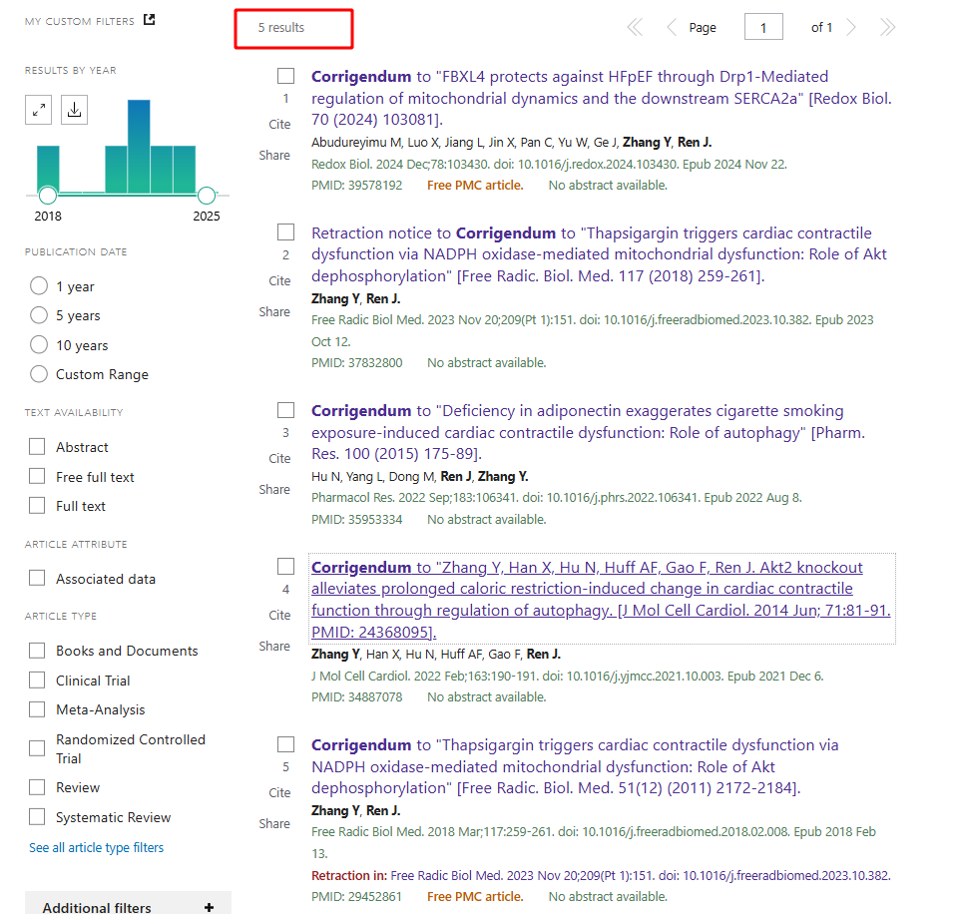
Task: Select the 5 years publication date
Action: 39,315
